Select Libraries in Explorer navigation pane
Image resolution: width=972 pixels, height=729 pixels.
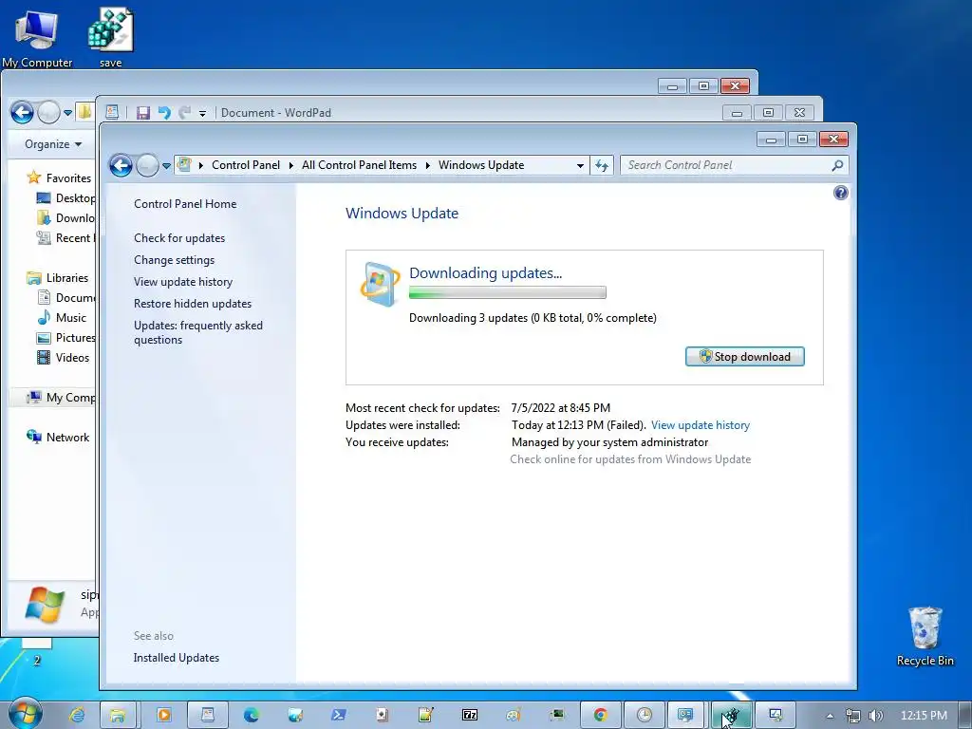[58, 278]
